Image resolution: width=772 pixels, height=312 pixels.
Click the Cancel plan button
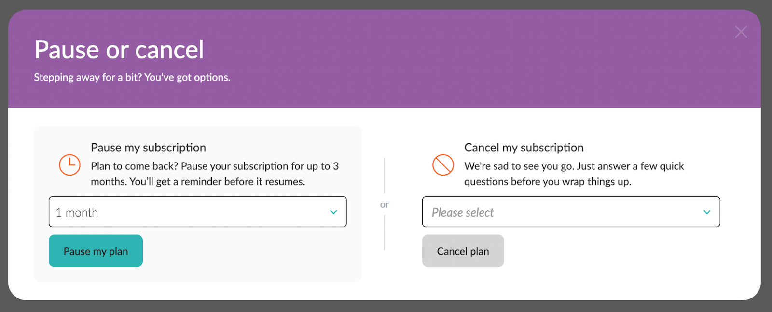tap(463, 251)
